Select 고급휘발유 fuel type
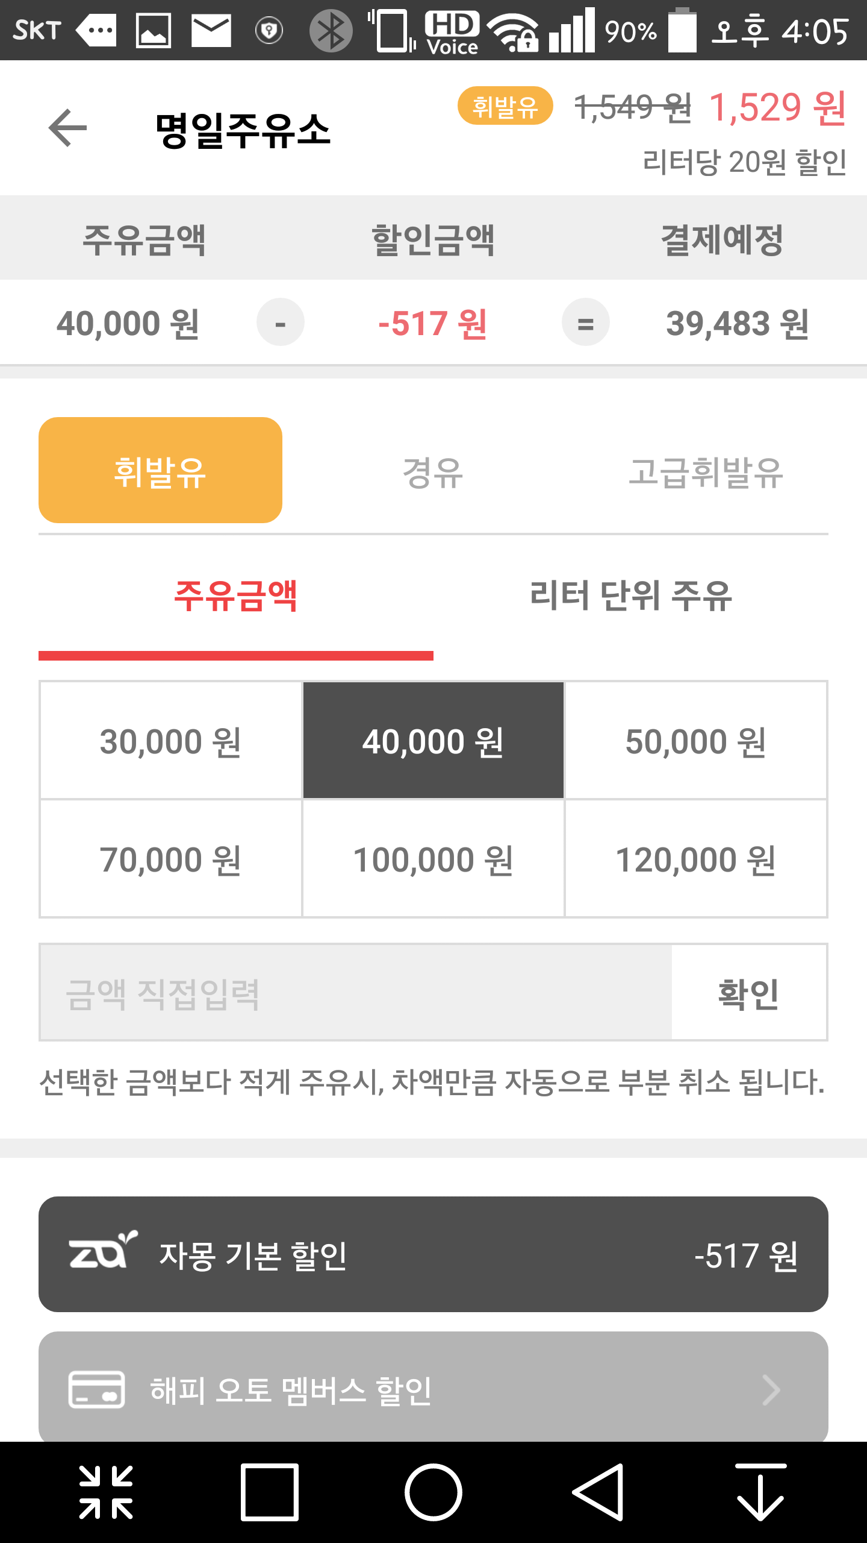867x1543 pixels. tap(705, 473)
